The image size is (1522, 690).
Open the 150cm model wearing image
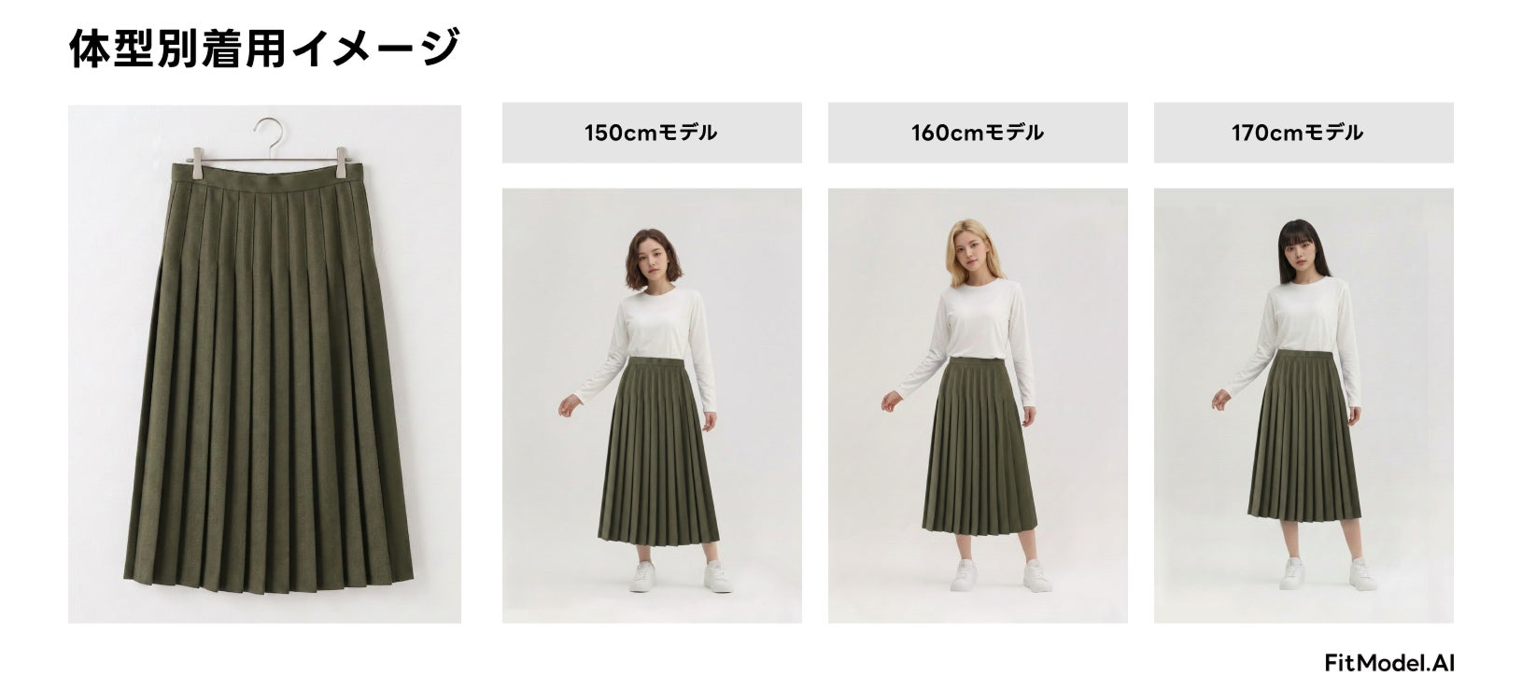pos(652,406)
